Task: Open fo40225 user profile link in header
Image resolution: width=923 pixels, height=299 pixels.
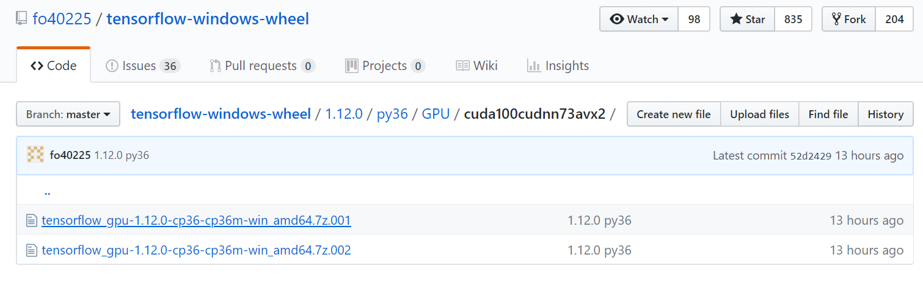Action: [62, 19]
